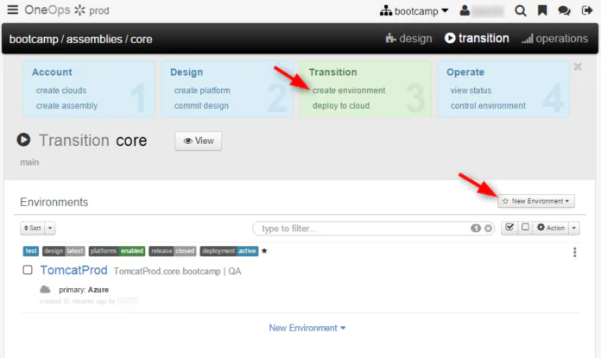This screenshot has width=601, height=358.
Task: Expand the Sort dropdown arrow
Action: pos(50,228)
